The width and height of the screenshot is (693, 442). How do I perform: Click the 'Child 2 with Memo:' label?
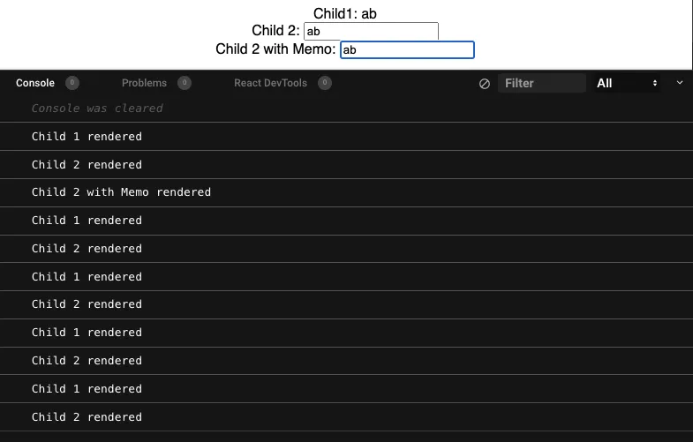coord(275,49)
